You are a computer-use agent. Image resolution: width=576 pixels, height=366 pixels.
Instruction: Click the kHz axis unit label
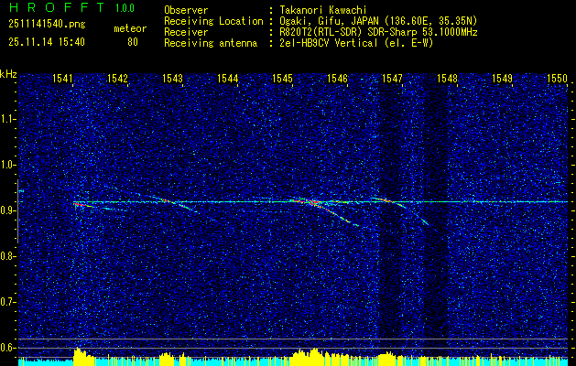point(8,74)
